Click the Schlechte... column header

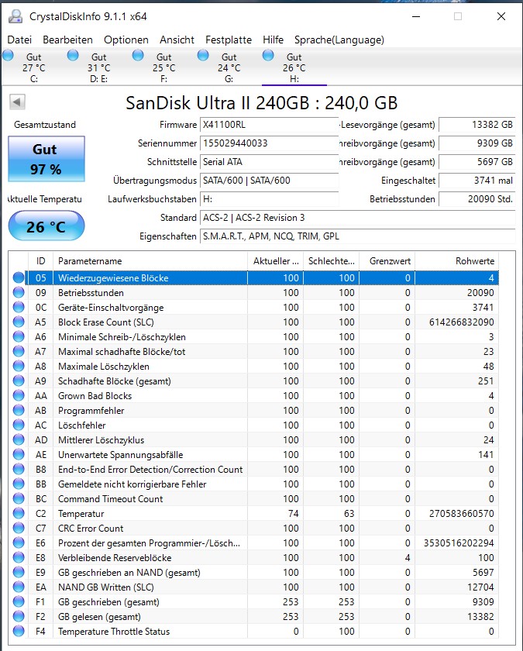(332, 260)
